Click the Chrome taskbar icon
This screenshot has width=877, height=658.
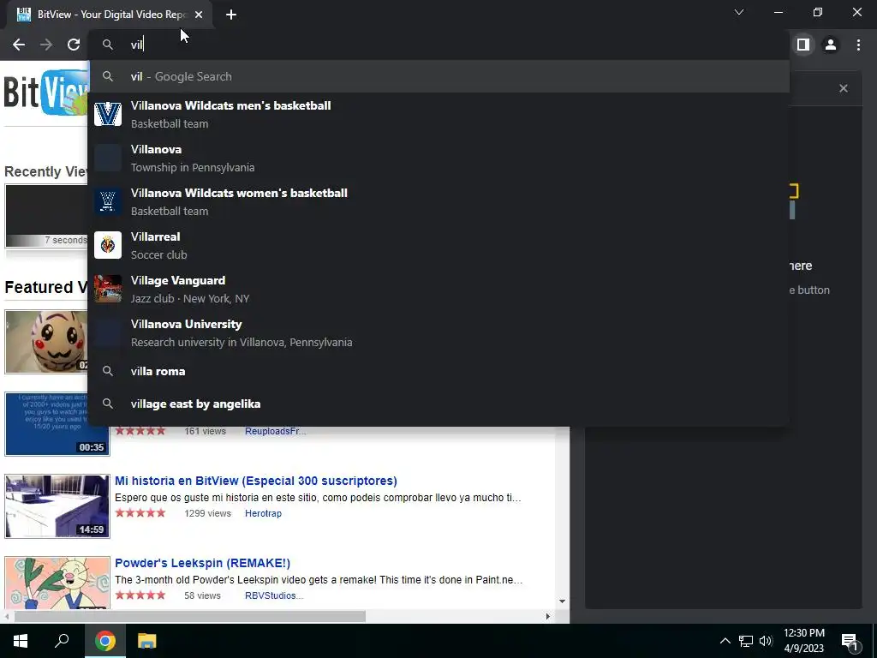(104, 641)
